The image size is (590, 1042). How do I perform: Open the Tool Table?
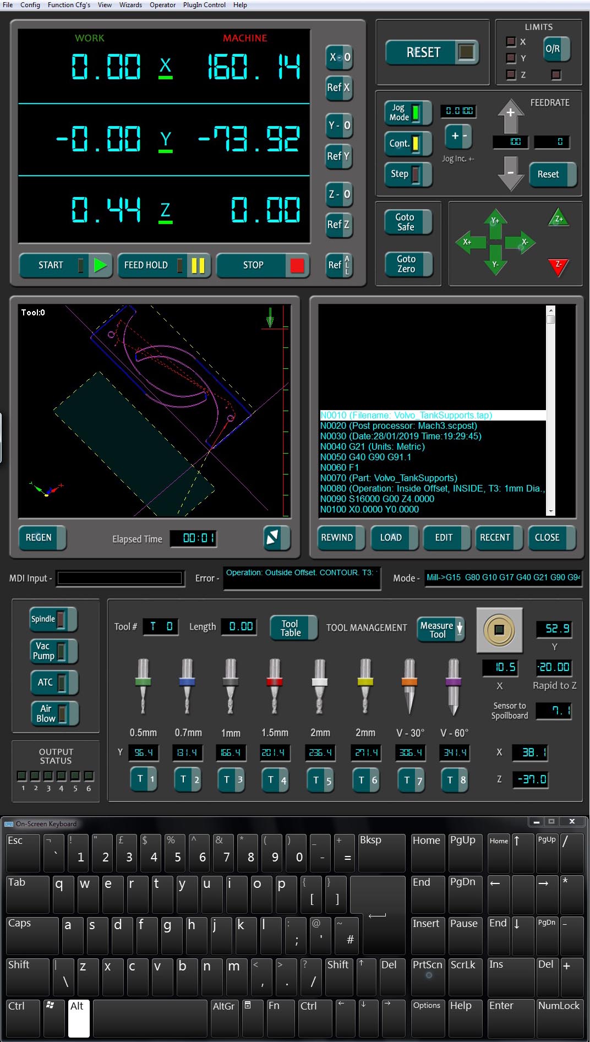(293, 628)
